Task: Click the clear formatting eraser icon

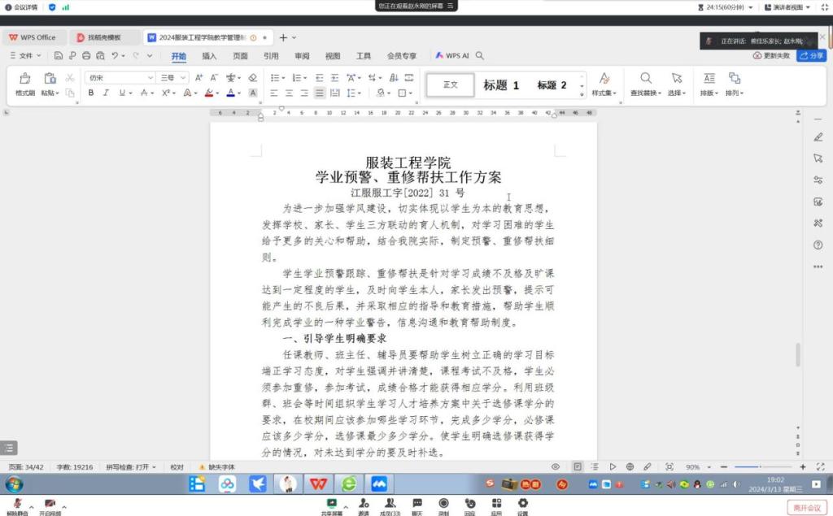Action: click(x=252, y=78)
